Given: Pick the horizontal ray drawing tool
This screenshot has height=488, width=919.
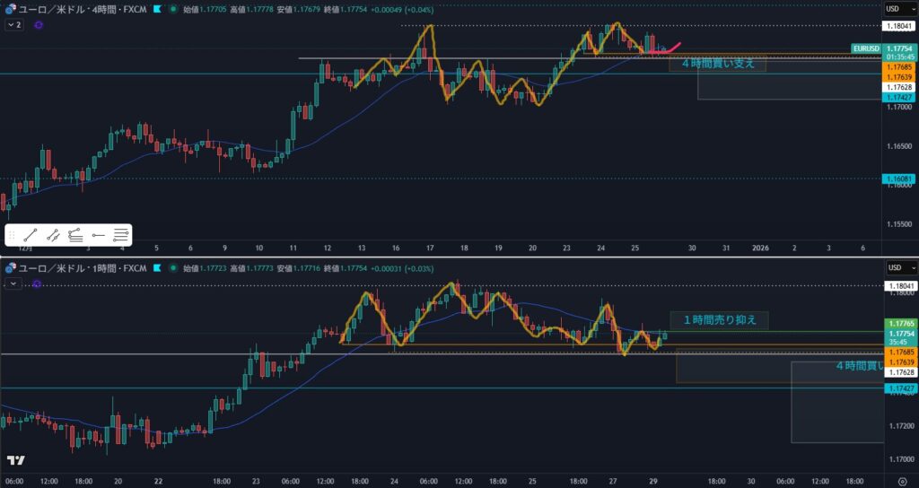Looking at the screenshot, I should pos(98,235).
